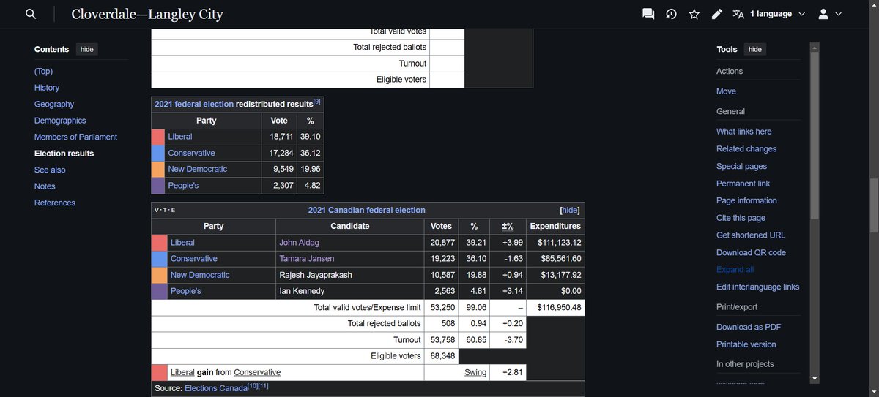The height and width of the screenshot is (397, 879).
Task: Click Expand all in Tools
Action: coord(735,270)
